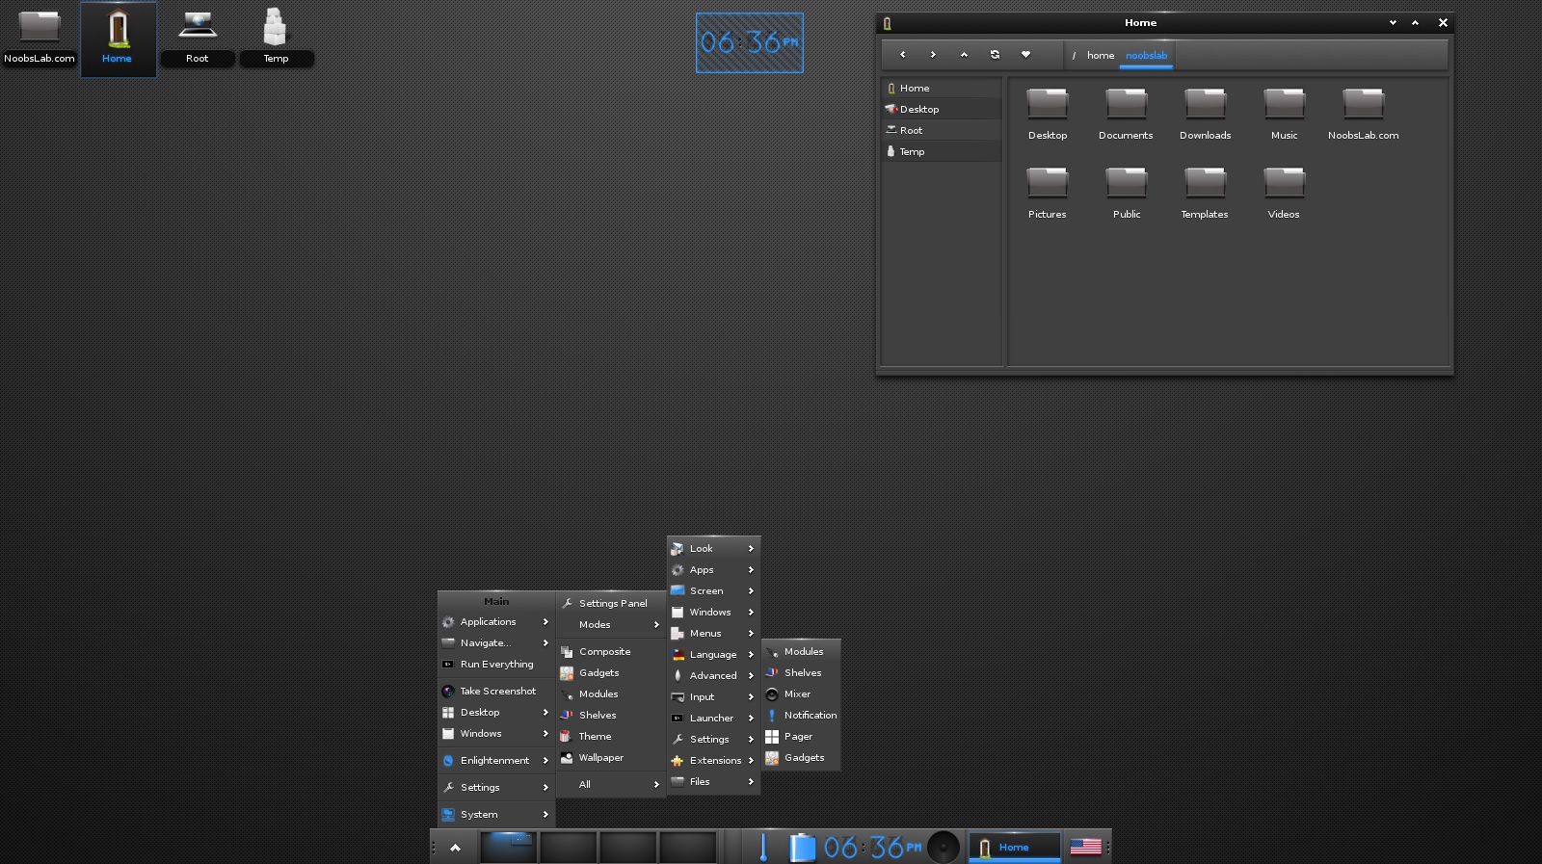Click the battery icon on the shelf
The image size is (1542, 864).
(802, 847)
